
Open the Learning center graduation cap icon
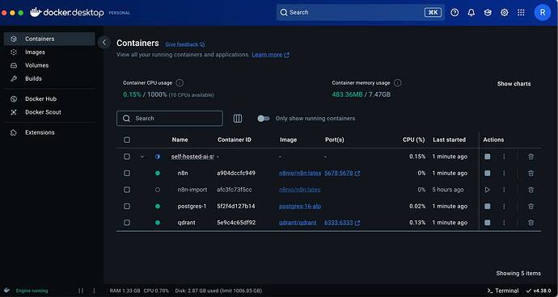(488, 12)
